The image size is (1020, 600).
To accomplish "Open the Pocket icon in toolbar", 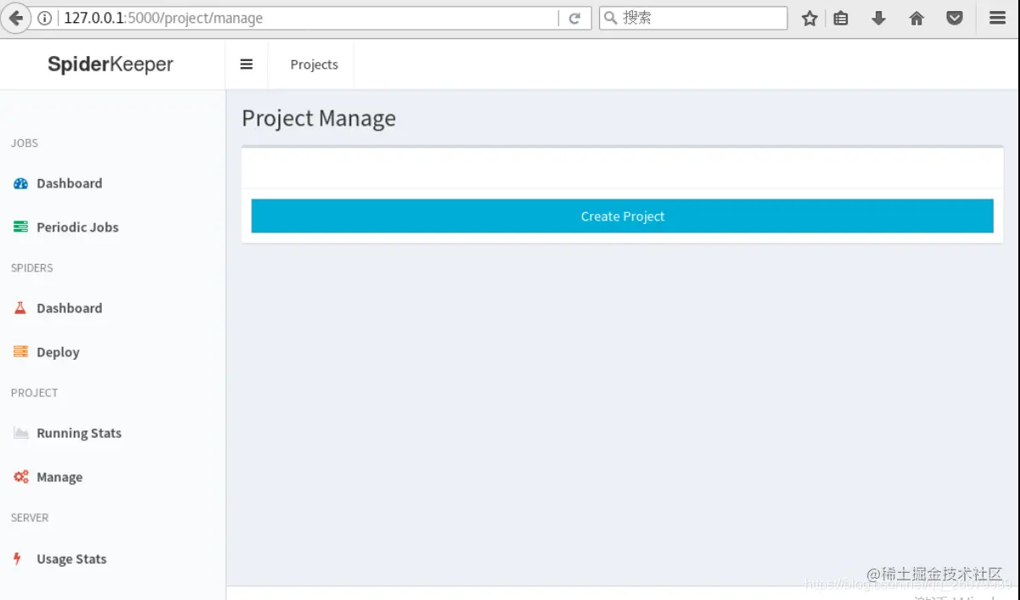I will (x=955, y=18).
